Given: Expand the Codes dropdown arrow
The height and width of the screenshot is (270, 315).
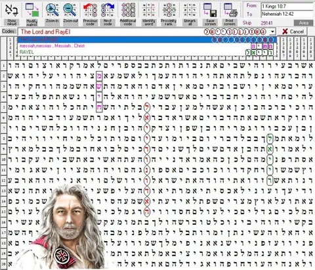Looking at the screenshot, I should pos(272,32).
